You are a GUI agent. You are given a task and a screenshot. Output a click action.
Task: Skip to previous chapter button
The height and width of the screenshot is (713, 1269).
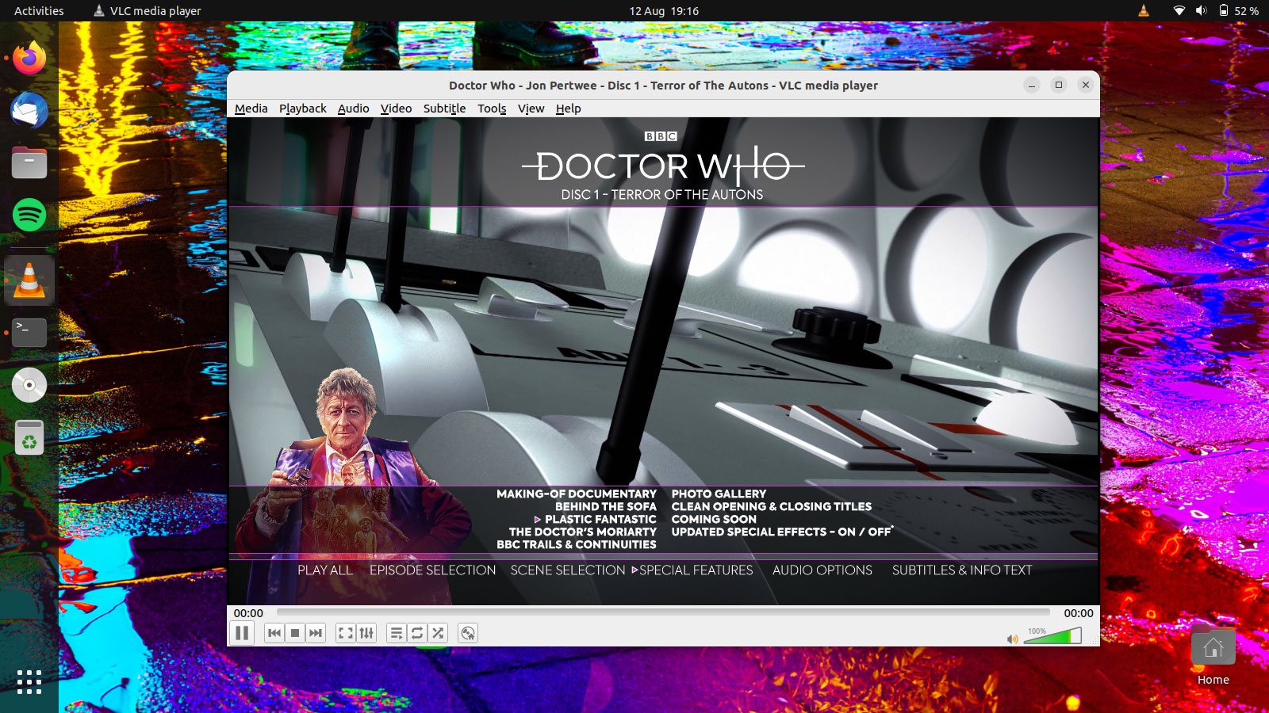tap(274, 633)
